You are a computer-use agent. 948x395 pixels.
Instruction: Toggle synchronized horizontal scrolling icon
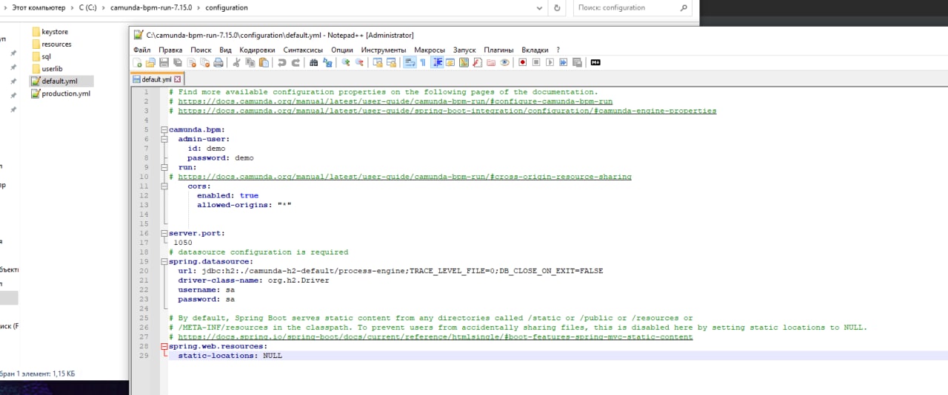click(391, 63)
